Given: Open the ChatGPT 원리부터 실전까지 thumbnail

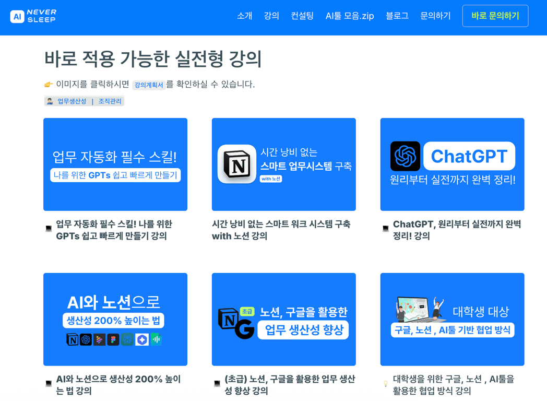Looking at the screenshot, I should pyautogui.click(x=452, y=164).
